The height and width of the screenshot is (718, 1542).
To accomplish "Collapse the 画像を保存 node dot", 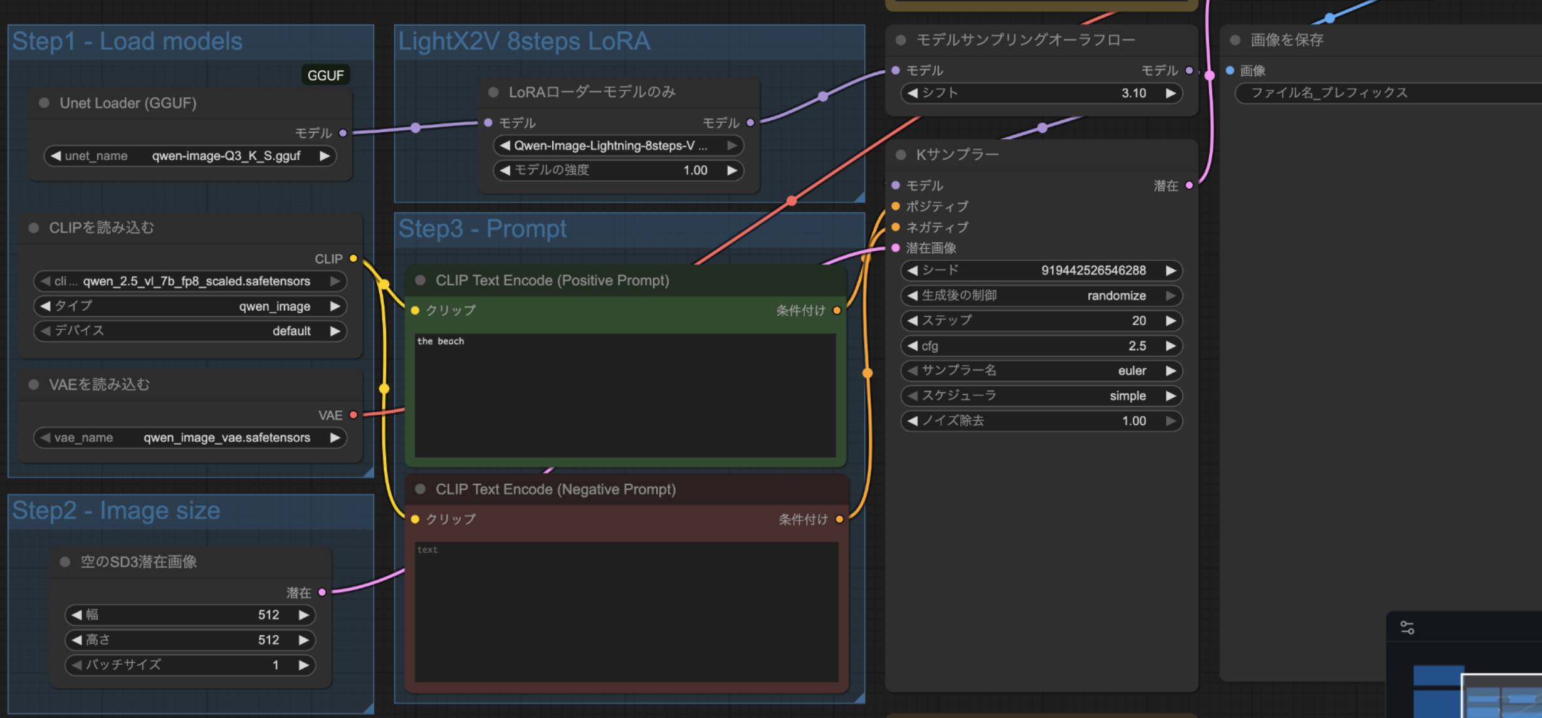I will [x=1235, y=40].
